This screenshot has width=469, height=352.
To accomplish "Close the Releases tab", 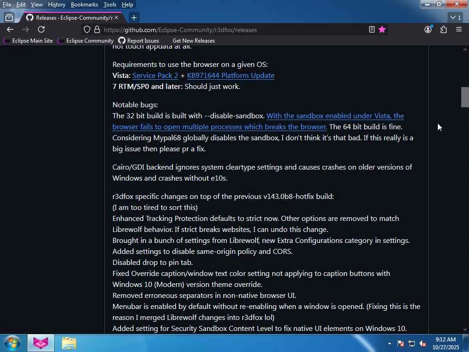I will pos(116,18).
